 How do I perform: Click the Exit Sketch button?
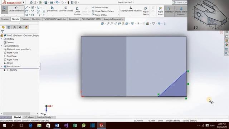[x=4, y=9]
